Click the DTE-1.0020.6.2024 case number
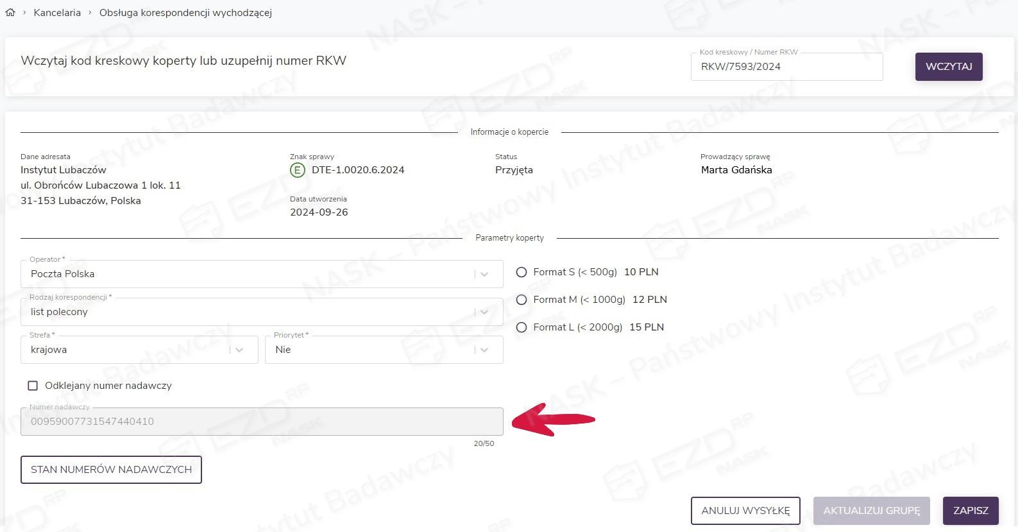Image resolution: width=1018 pixels, height=532 pixels. (358, 170)
